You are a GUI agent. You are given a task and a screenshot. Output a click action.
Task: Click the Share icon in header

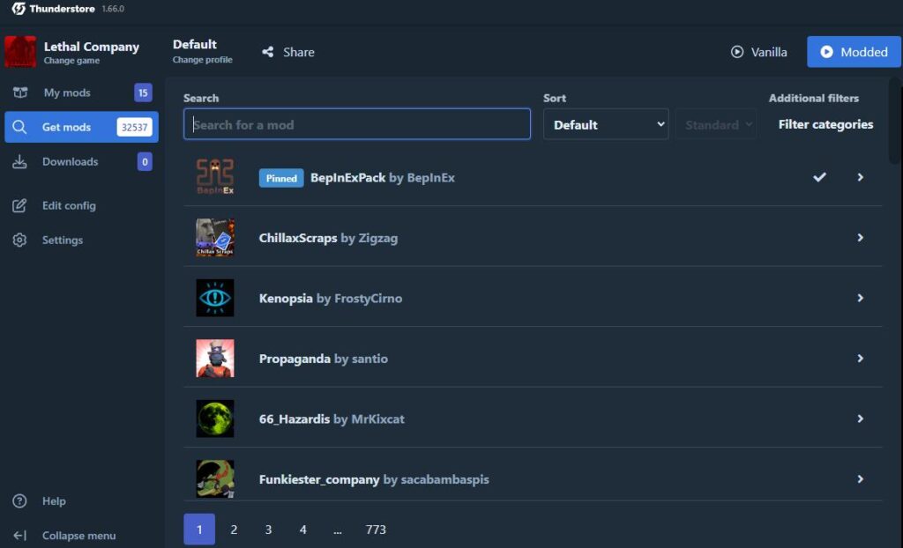click(x=268, y=52)
